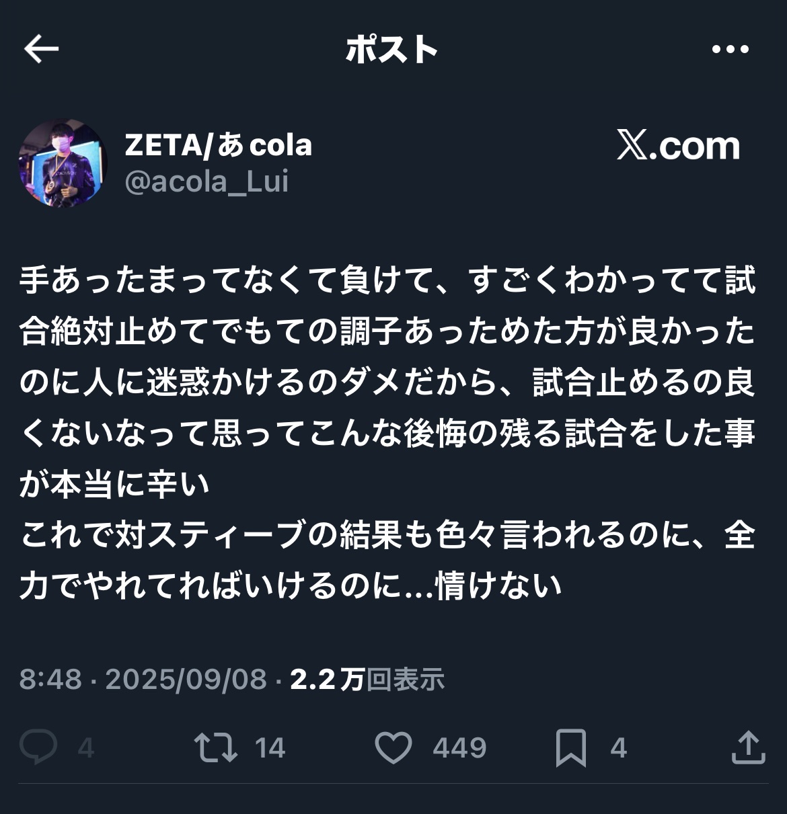Click the ZETA/あcola display name

coord(219,145)
